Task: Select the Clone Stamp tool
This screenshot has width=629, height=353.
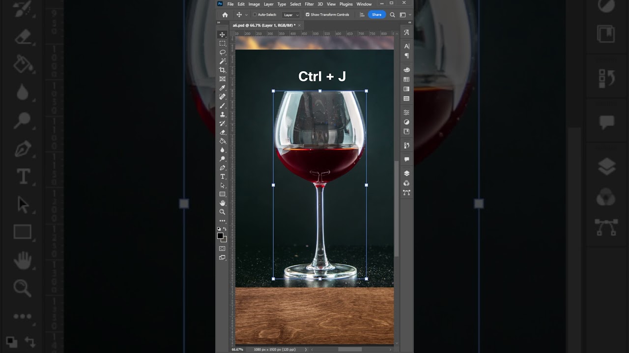Action: tap(222, 114)
